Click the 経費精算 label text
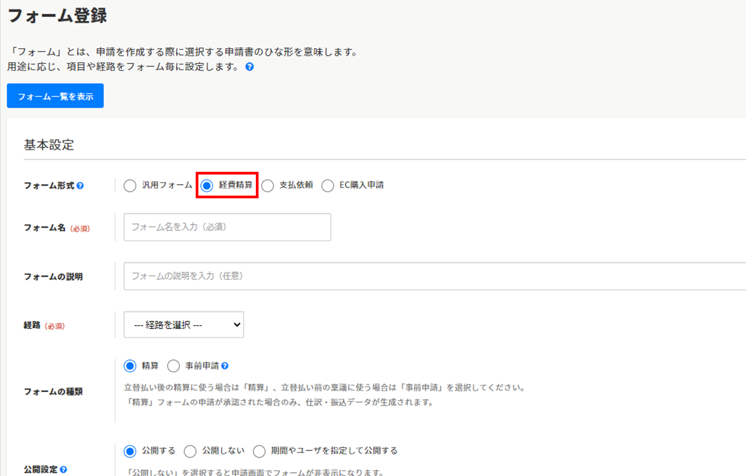746x476 pixels. coord(236,185)
